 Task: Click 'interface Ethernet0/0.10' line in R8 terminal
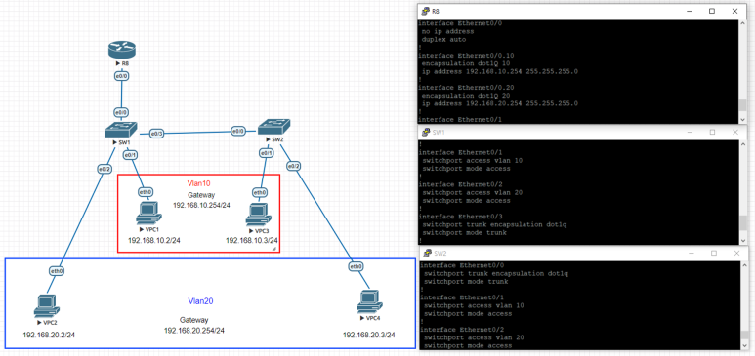click(x=467, y=56)
